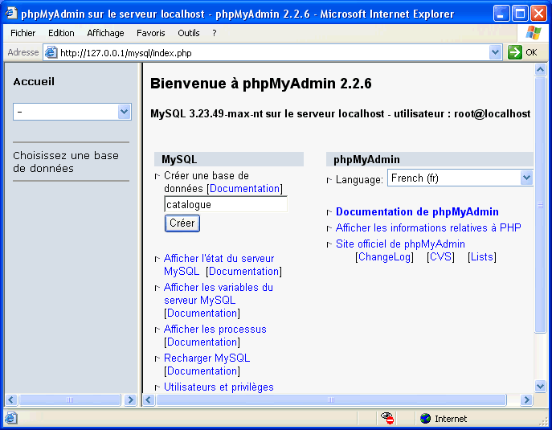This screenshot has height=430, width=552.
Task: Click the Internet zone globe icon
Action: coord(425,419)
